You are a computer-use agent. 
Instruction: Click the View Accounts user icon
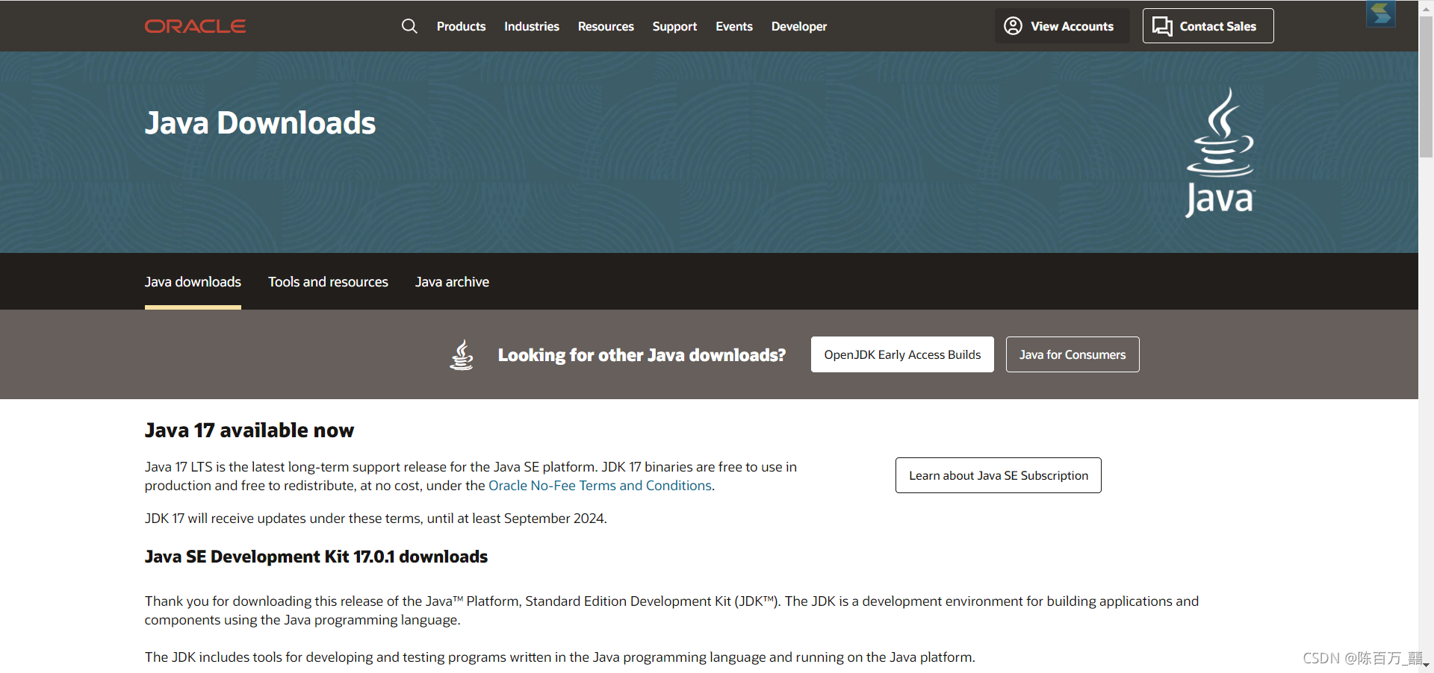click(x=1013, y=26)
